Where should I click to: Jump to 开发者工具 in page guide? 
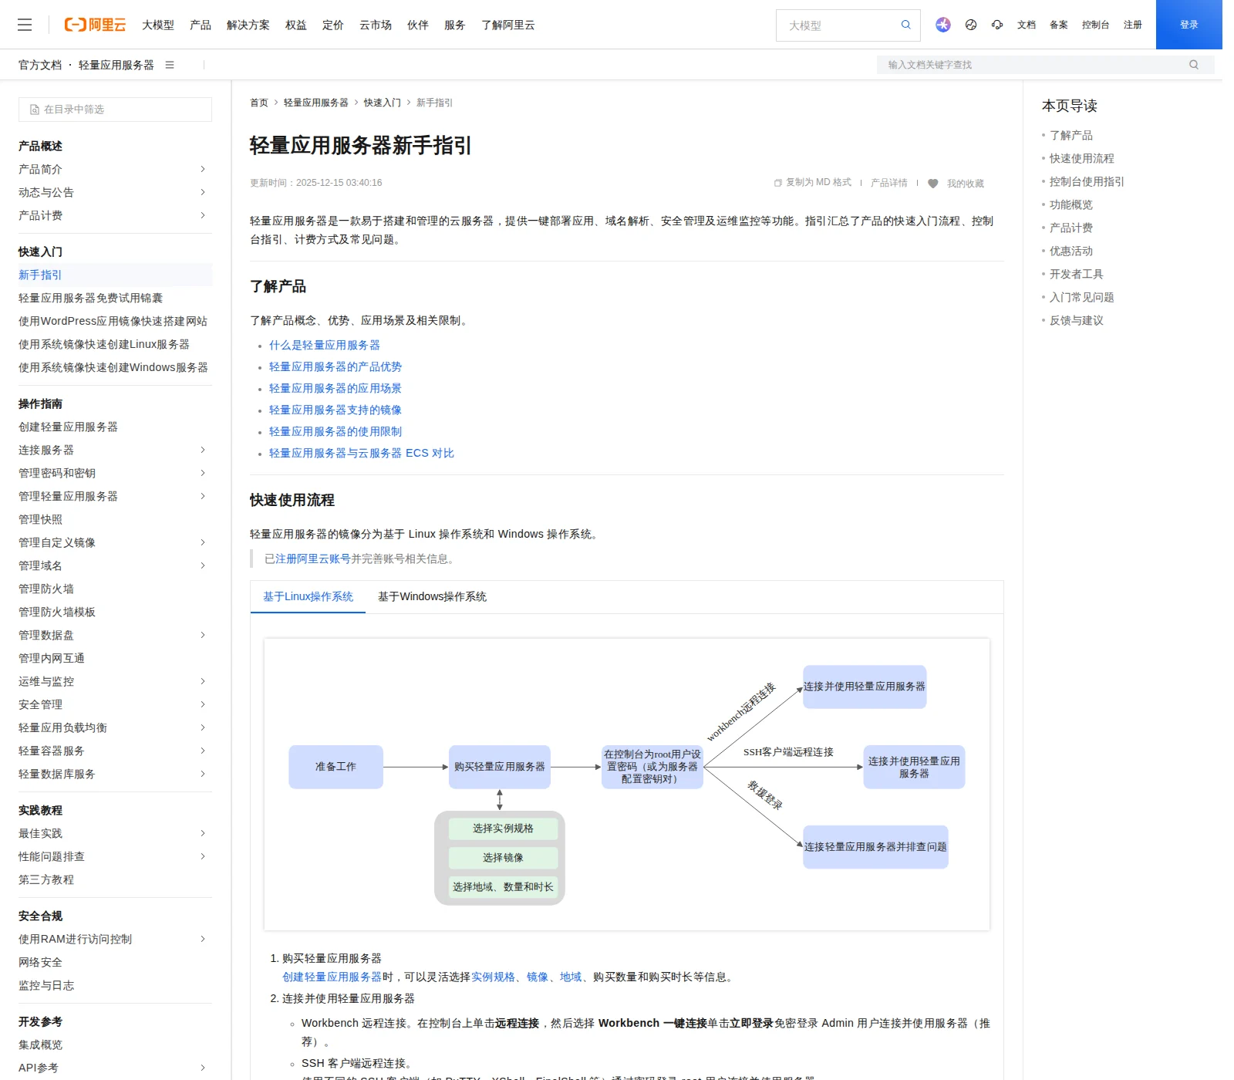[1077, 274]
